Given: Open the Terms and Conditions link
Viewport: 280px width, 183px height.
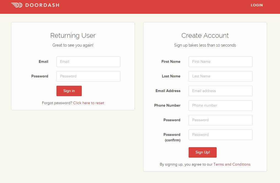Looking at the screenshot, I should coord(232,164).
